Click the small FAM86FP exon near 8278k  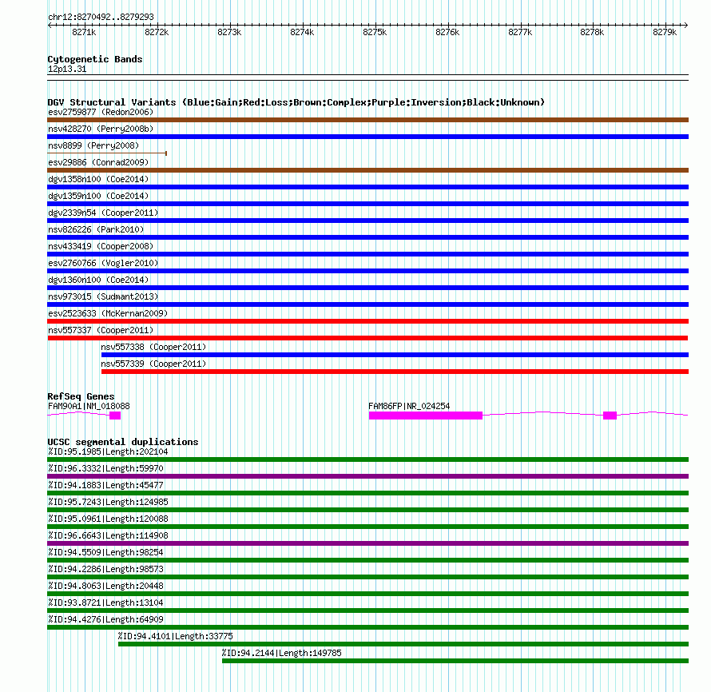pyautogui.click(x=610, y=416)
